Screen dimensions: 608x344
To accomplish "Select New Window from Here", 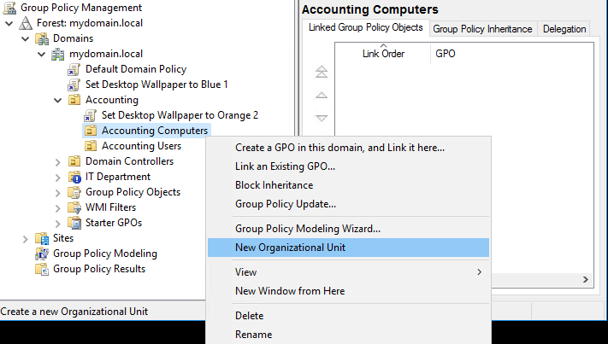I will (348, 291).
